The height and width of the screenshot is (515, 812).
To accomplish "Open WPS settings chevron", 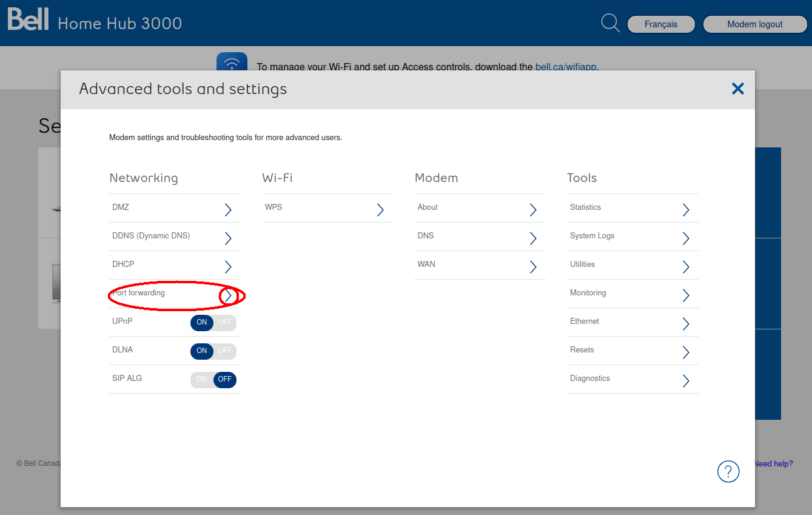I will (x=380, y=210).
